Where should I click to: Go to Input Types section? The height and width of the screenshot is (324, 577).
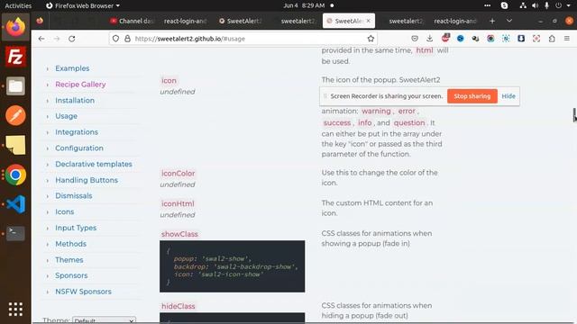[76, 228]
